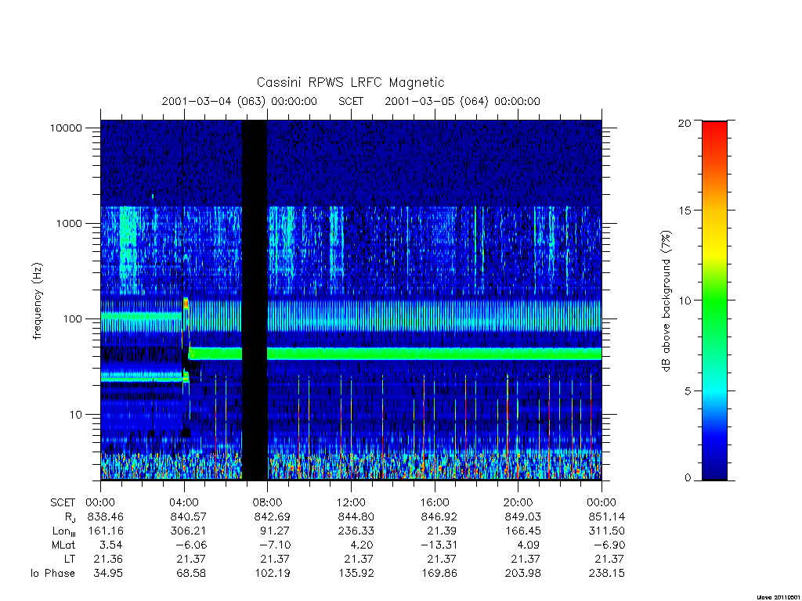Click the colorbar value 15
The height and width of the screenshot is (601, 802).
tap(684, 211)
